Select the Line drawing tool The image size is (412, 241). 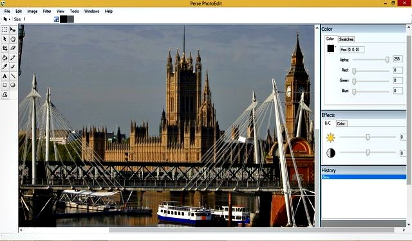pyautogui.click(x=13, y=76)
